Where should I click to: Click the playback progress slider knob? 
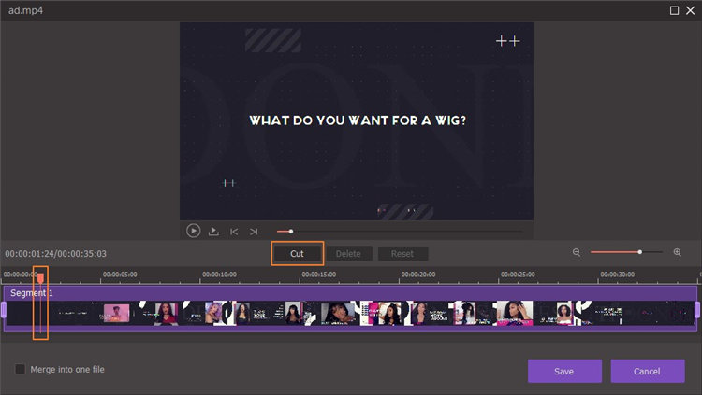291,231
